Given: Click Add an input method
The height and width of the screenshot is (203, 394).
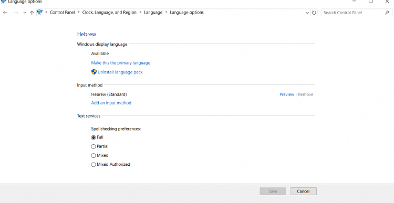Looking at the screenshot, I should click(x=111, y=103).
